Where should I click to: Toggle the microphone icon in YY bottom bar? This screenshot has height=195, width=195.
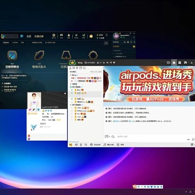[x=81, y=145]
